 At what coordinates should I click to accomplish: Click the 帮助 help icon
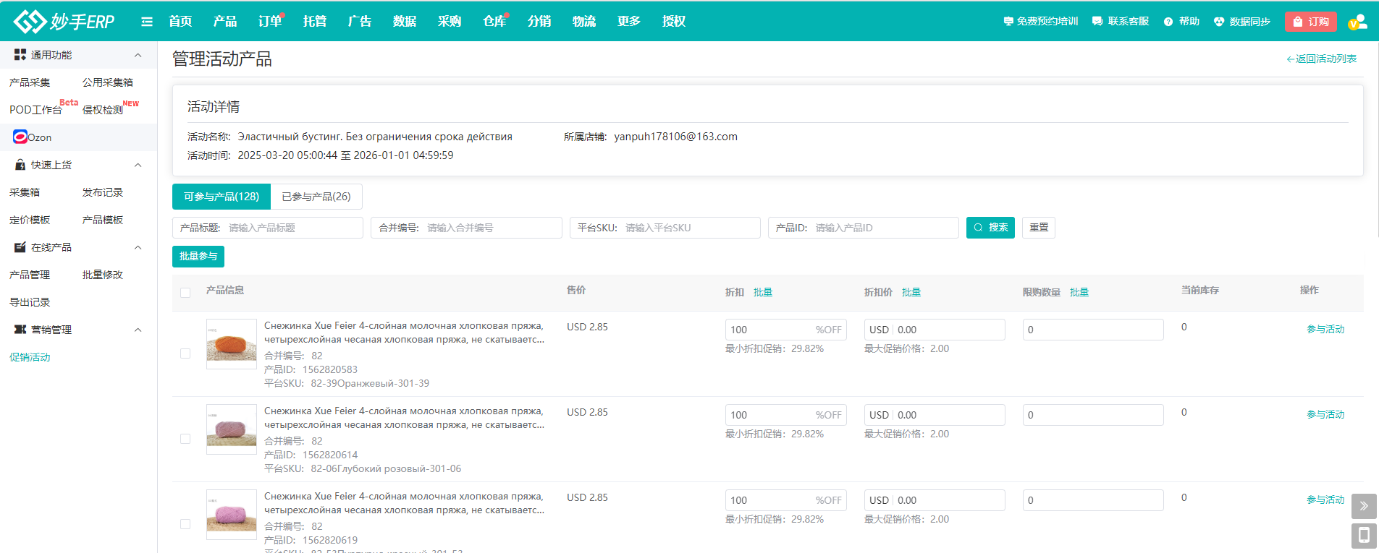click(x=1168, y=22)
